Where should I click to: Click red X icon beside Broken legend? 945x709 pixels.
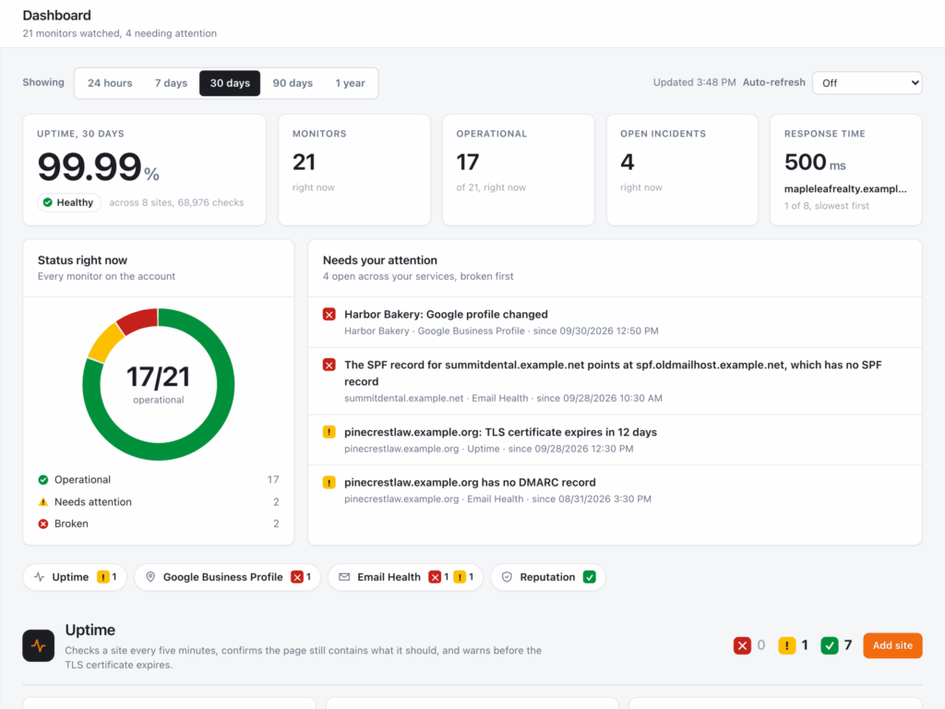42,524
